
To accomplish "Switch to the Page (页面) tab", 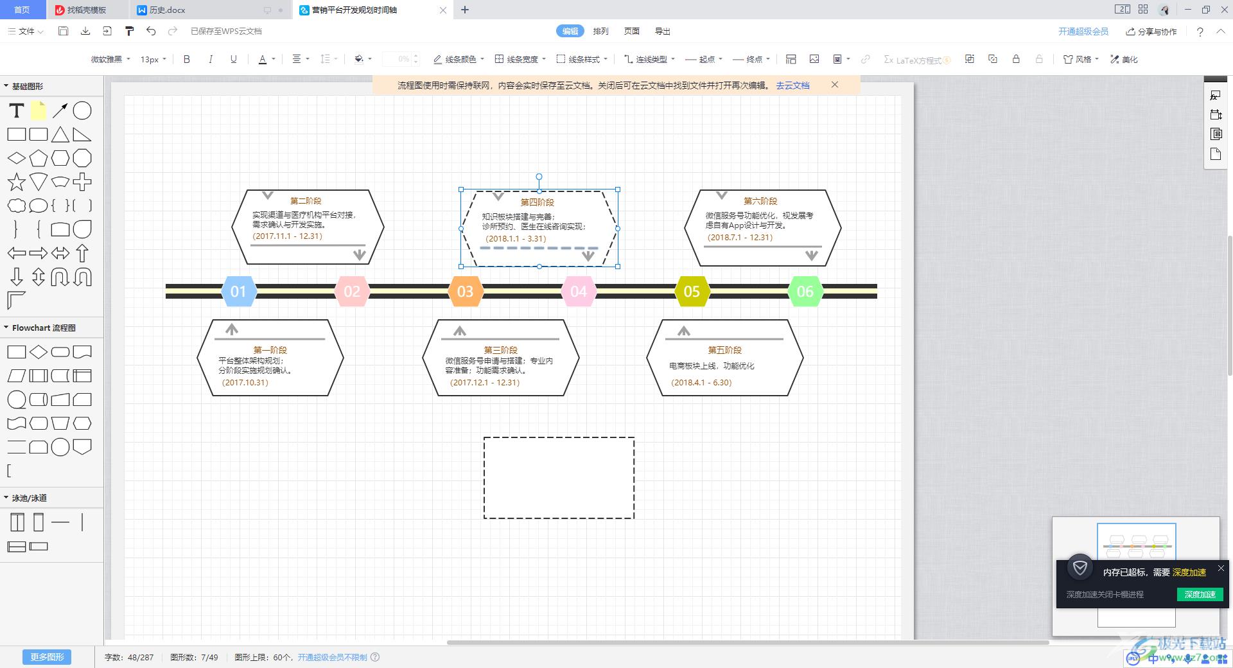I will (632, 31).
